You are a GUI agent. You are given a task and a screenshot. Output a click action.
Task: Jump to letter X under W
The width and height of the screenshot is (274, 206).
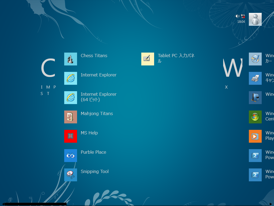226,87
